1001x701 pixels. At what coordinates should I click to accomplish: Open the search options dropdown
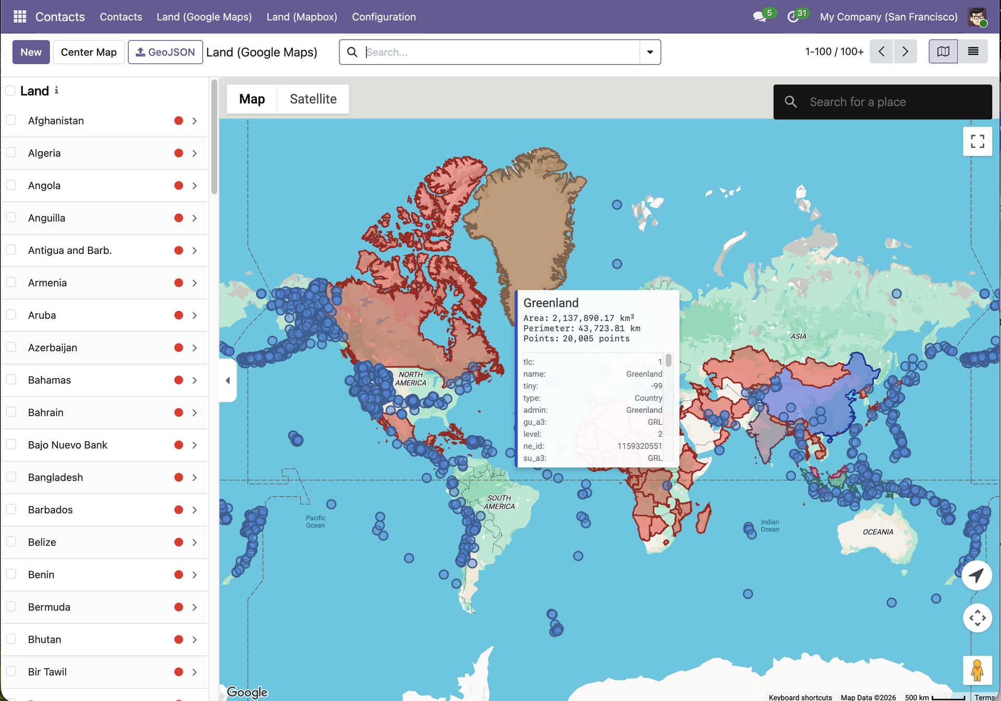point(650,52)
